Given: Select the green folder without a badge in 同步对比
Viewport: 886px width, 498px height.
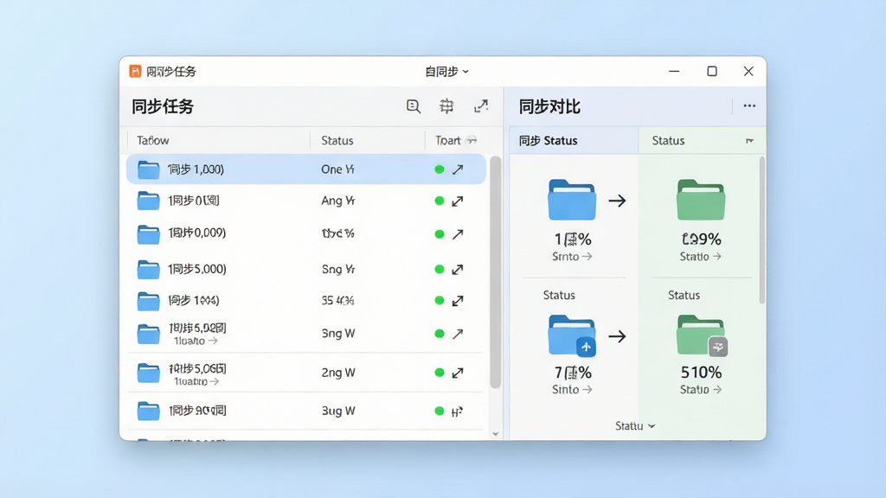Looking at the screenshot, I should (x=701, y=200).
